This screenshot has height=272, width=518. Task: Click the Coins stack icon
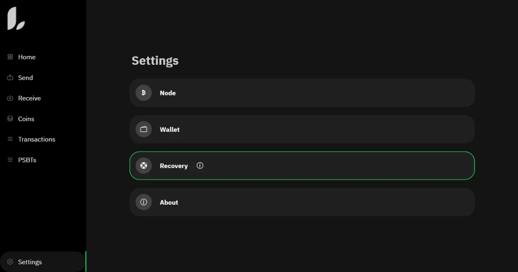[x=10, y=119]
